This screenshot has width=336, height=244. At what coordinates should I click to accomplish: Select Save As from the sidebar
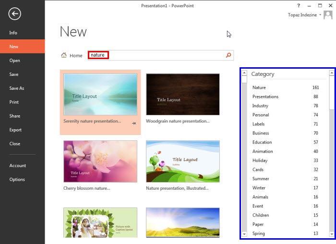[16, 88]
